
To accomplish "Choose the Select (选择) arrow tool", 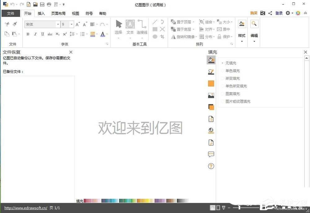I will (x=119, y=27).
